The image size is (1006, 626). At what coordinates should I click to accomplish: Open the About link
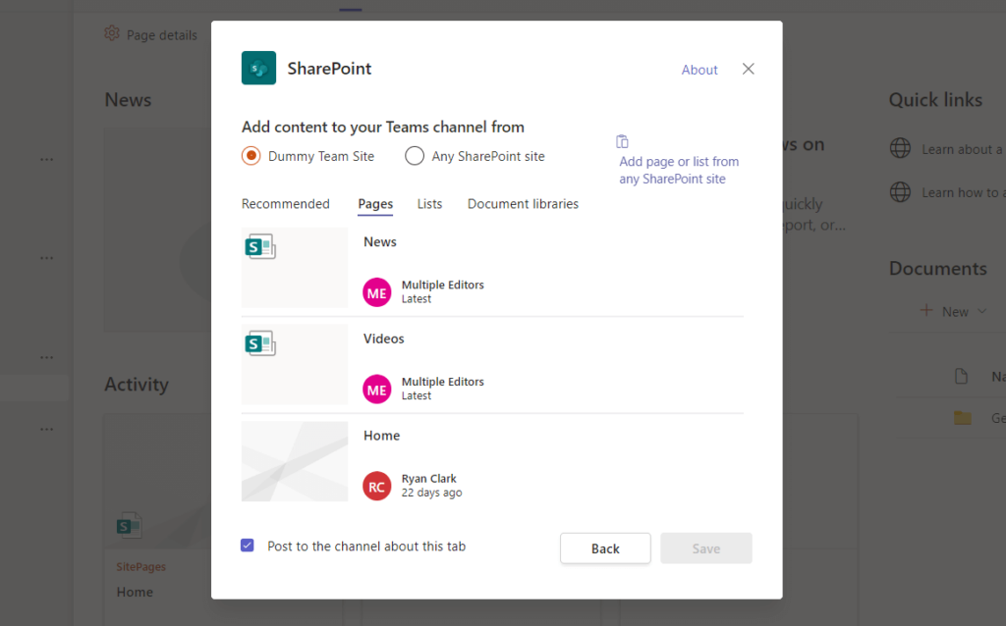(x=699, y=70)
